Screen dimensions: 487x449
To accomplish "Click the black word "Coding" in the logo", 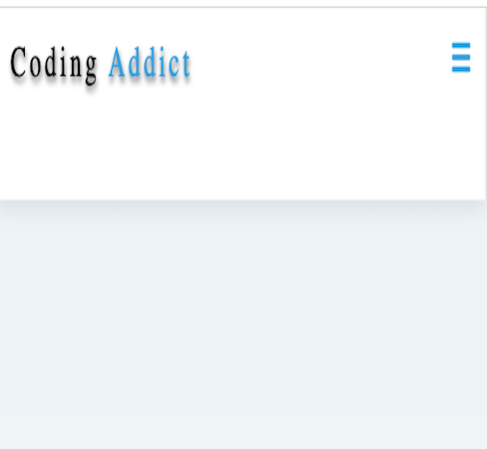I will (53, 64).
